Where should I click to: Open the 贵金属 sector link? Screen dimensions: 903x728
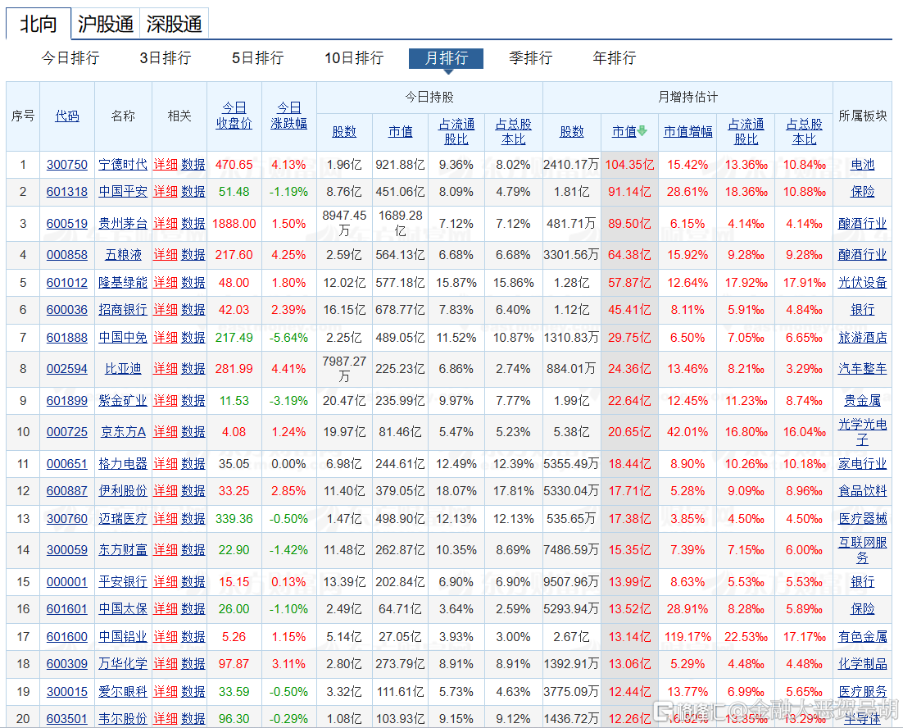tap(863, 400)
